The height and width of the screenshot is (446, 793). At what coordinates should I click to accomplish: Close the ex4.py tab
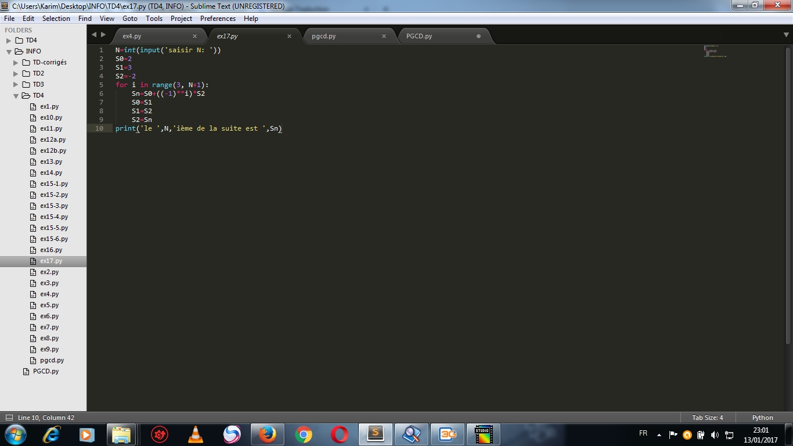pos(195,35)
